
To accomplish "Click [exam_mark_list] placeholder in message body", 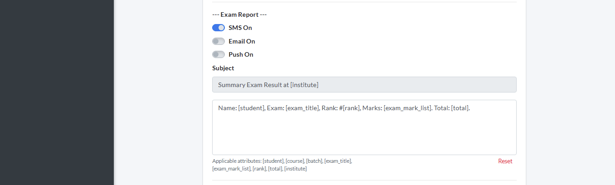I will (x=407, y=108).
